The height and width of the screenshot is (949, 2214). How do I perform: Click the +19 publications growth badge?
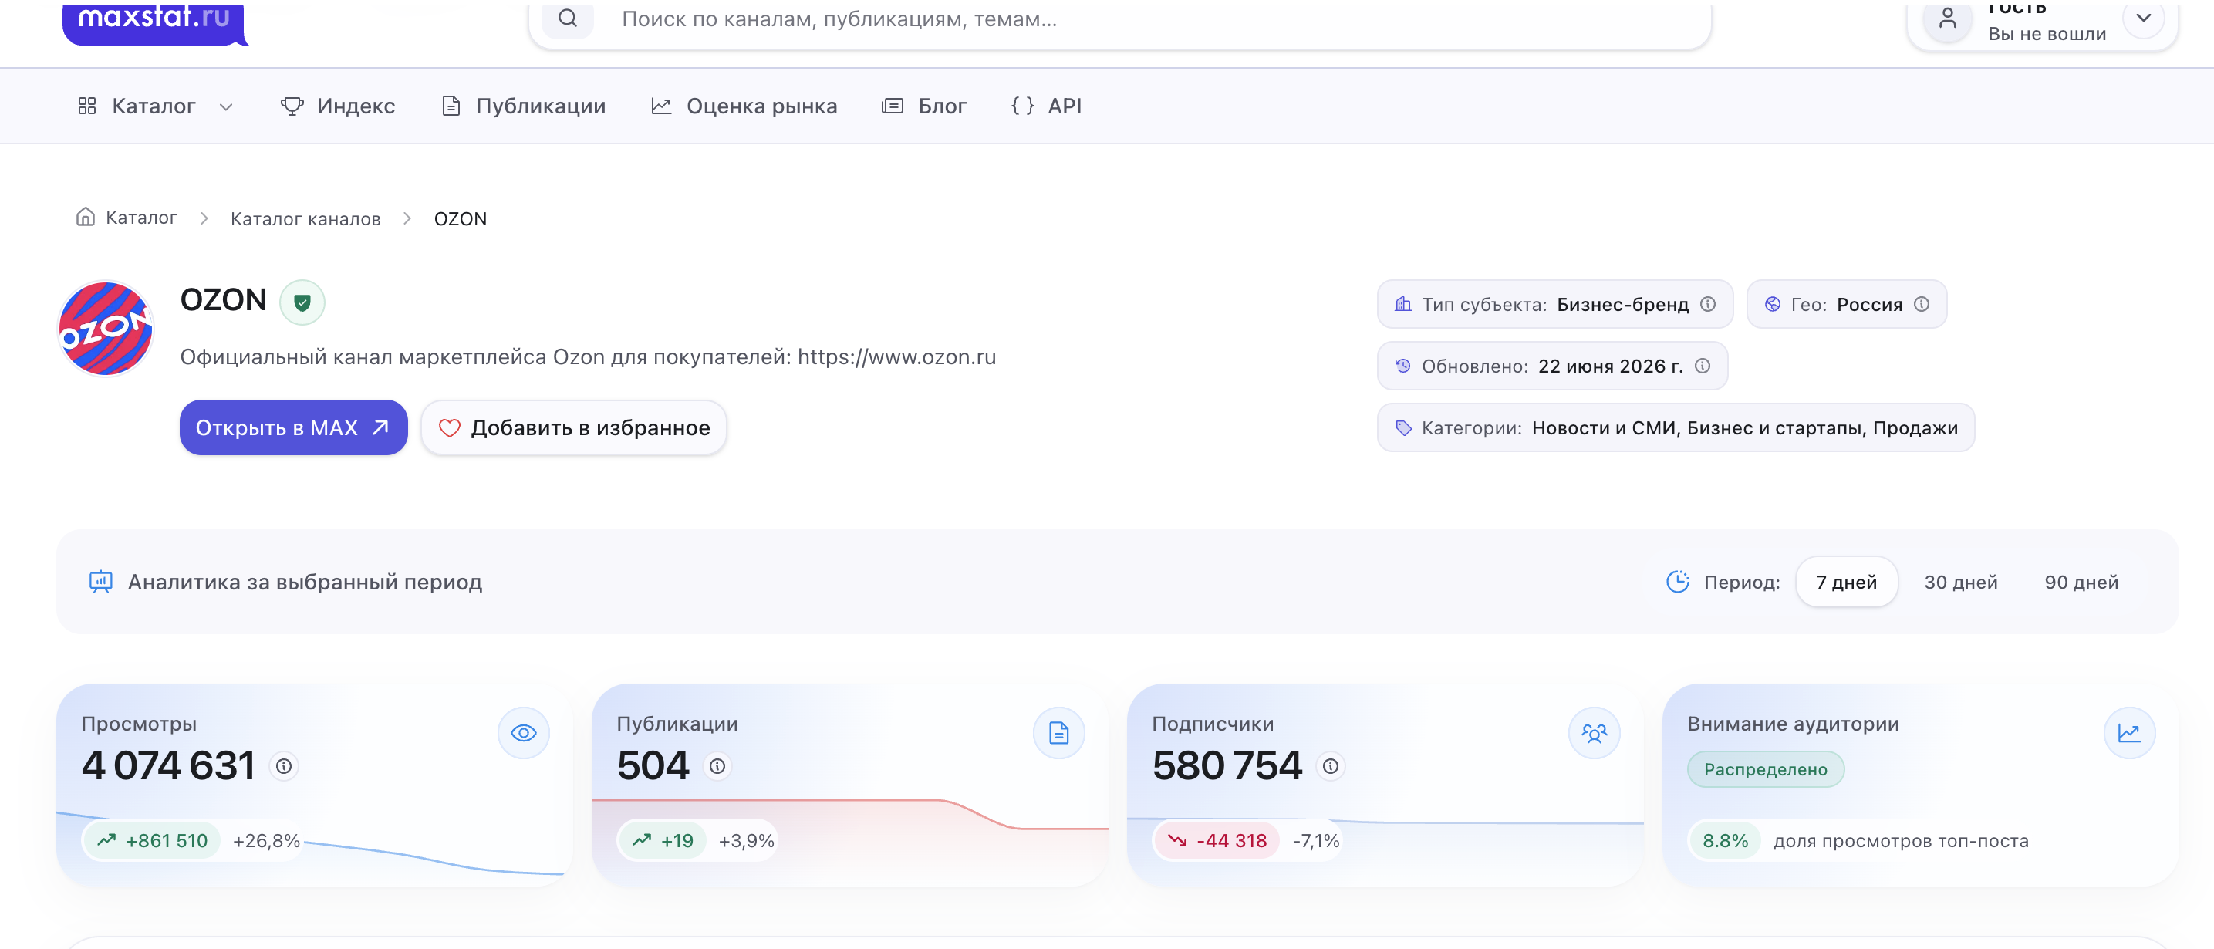click(663, 841)
